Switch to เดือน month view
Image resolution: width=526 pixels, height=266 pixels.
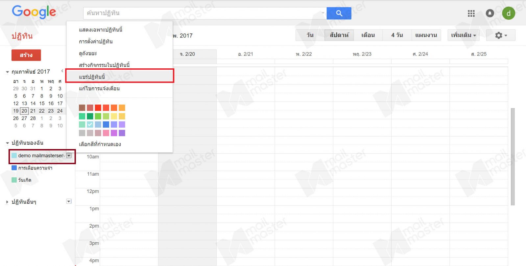368,35
